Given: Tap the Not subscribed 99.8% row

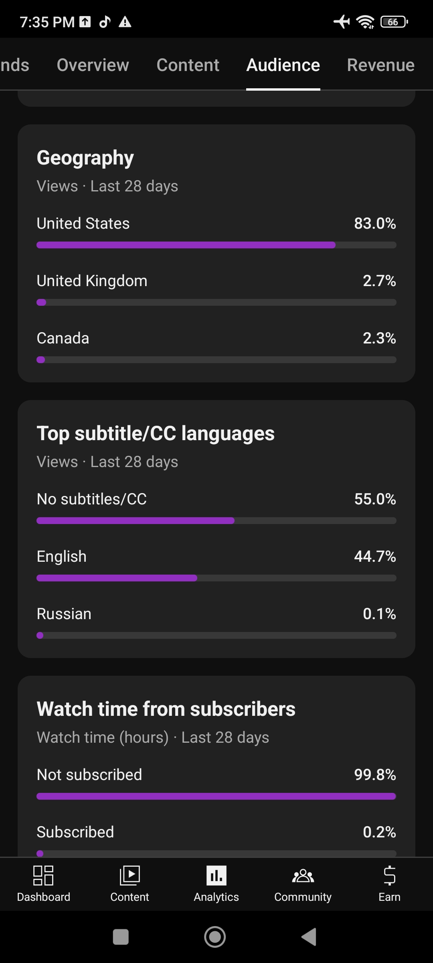Looking at the screenshot, I should (x=216, y=783).
